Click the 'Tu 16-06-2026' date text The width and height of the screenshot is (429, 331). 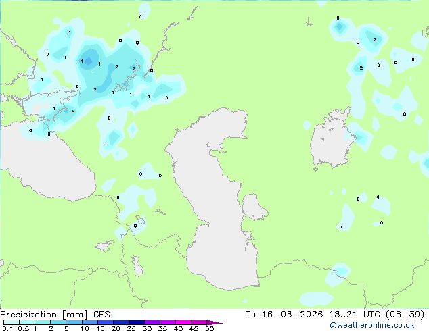pos(284,315)
